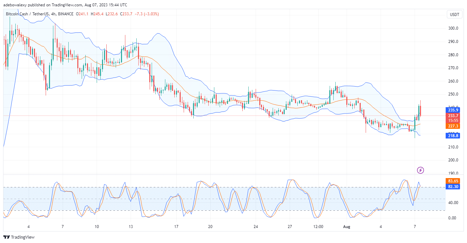Click the 17 date label on time axis
The height and width of the screenshot is (243, 467).
pyautogui.click(x=176, y=226)
